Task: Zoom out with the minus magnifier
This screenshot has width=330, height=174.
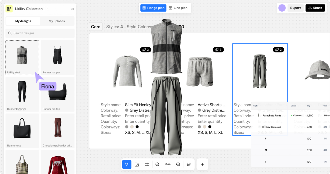Action: pyautogui.click(x=157, y=164)
